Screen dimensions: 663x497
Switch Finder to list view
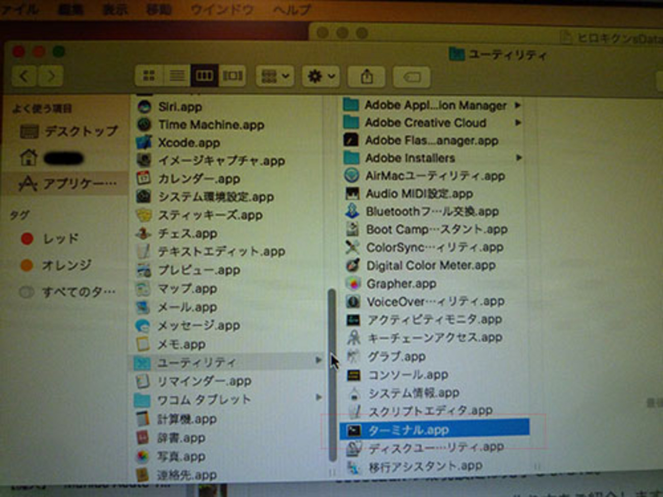pos(176,76)
